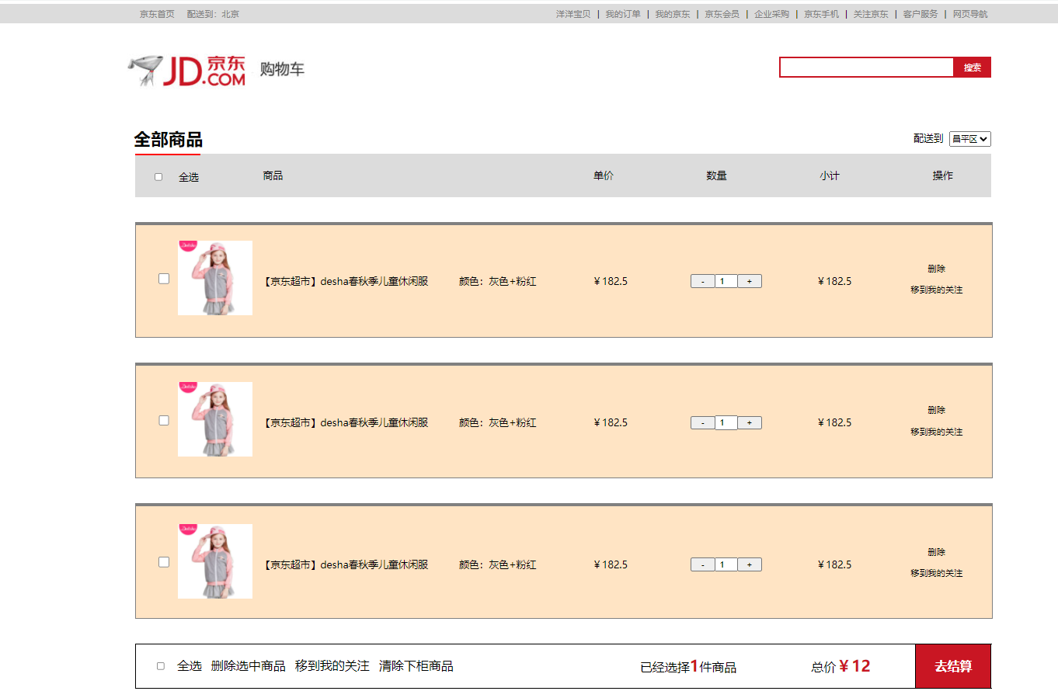Check the second product row checkbox
The height and width of the screenshot is (698, 1058).
pyautogui.click(x=164, y=421)
